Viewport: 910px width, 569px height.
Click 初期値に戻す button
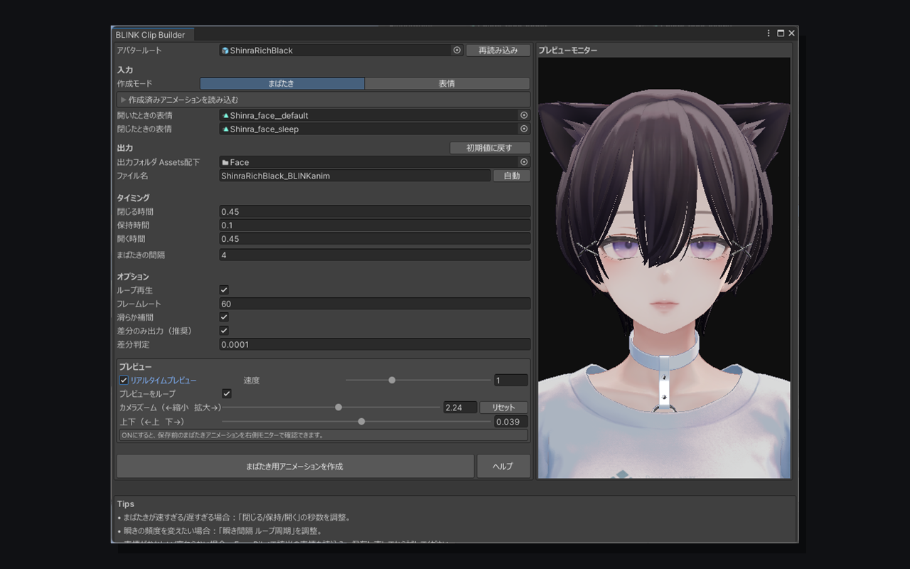(x=490, y=148)
